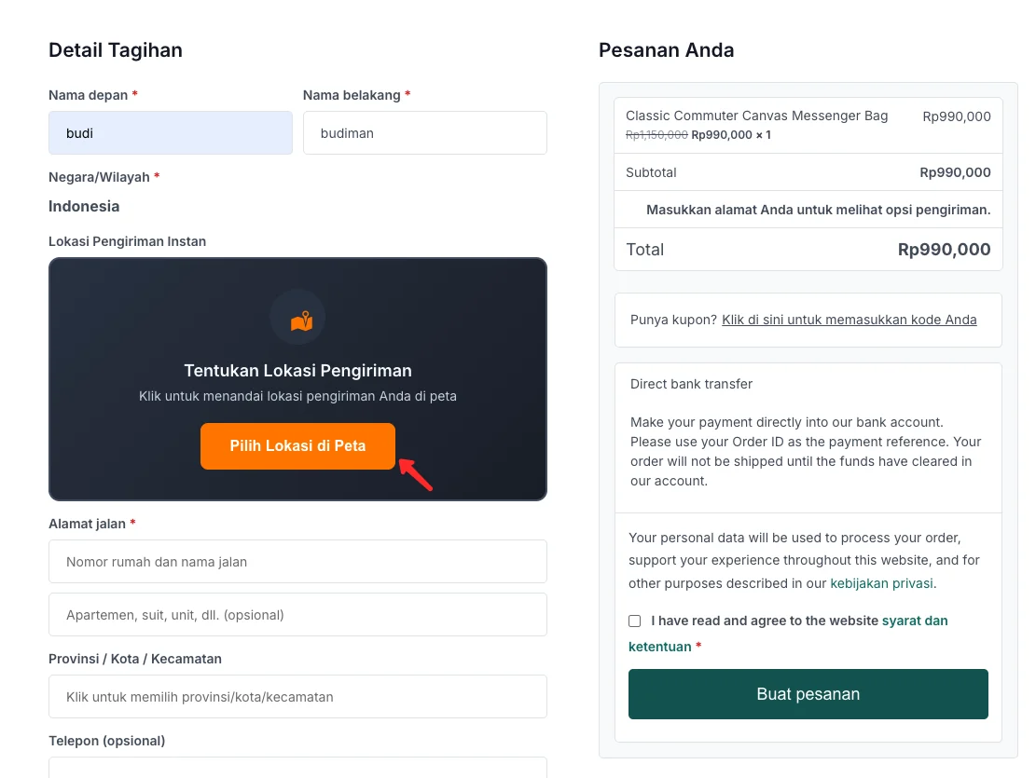1036x778 pixels.
Task: Click the Total row showing Rp990,000
Action: coord(808,249)
